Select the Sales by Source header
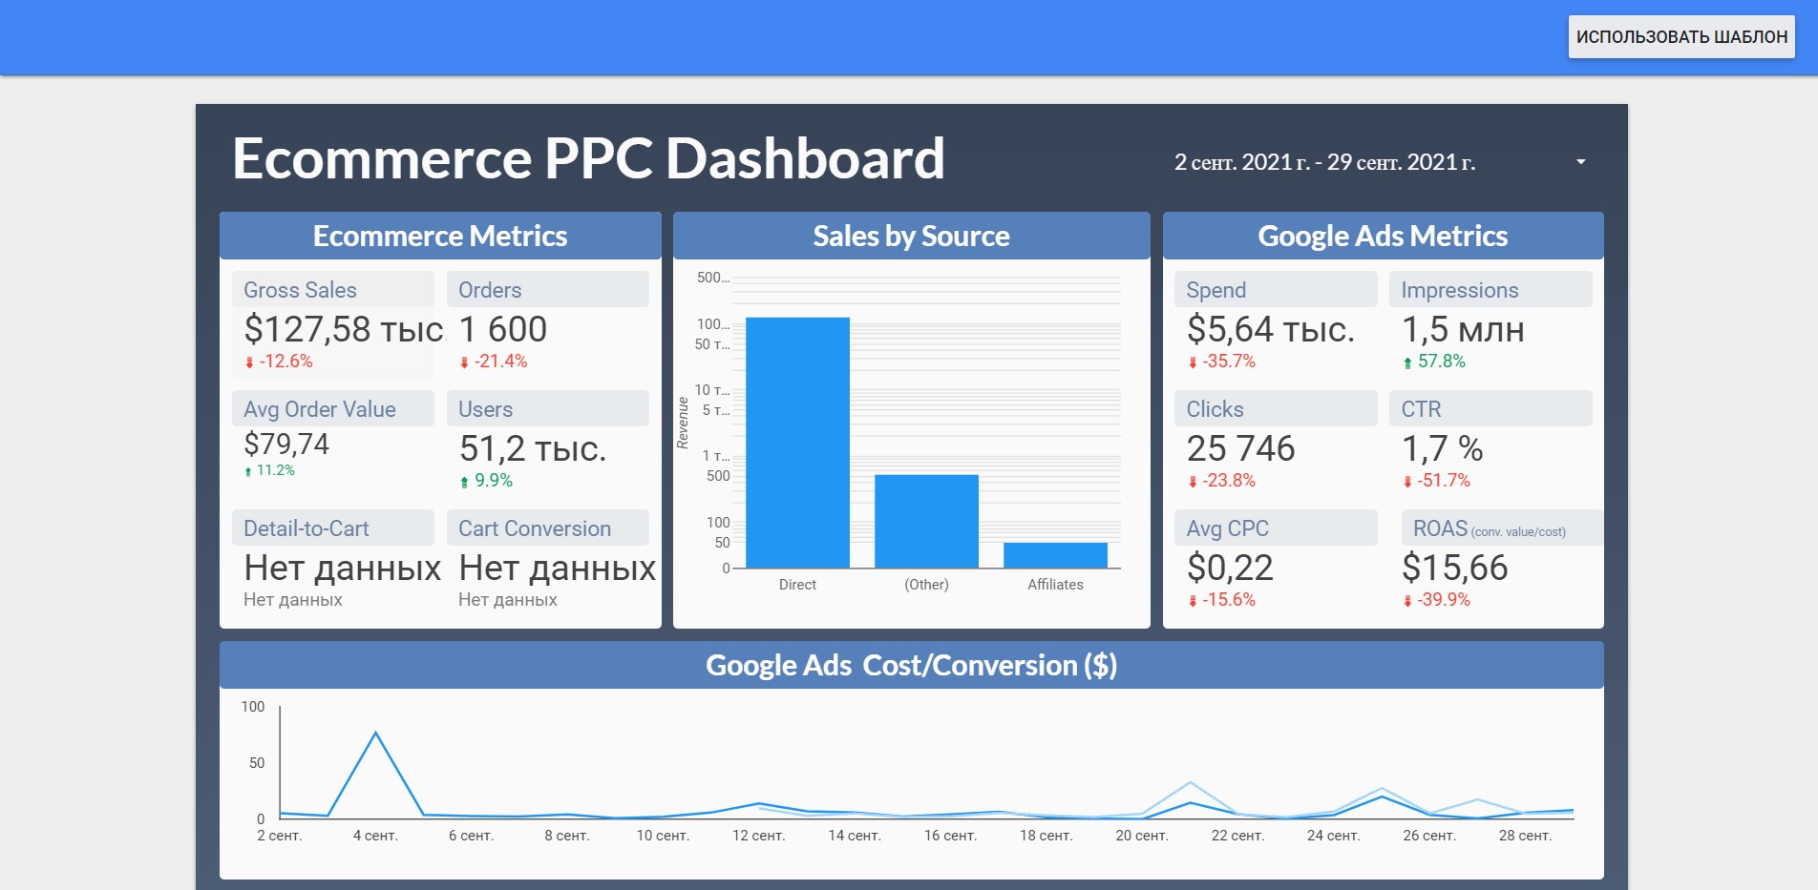 click(911, 236)
